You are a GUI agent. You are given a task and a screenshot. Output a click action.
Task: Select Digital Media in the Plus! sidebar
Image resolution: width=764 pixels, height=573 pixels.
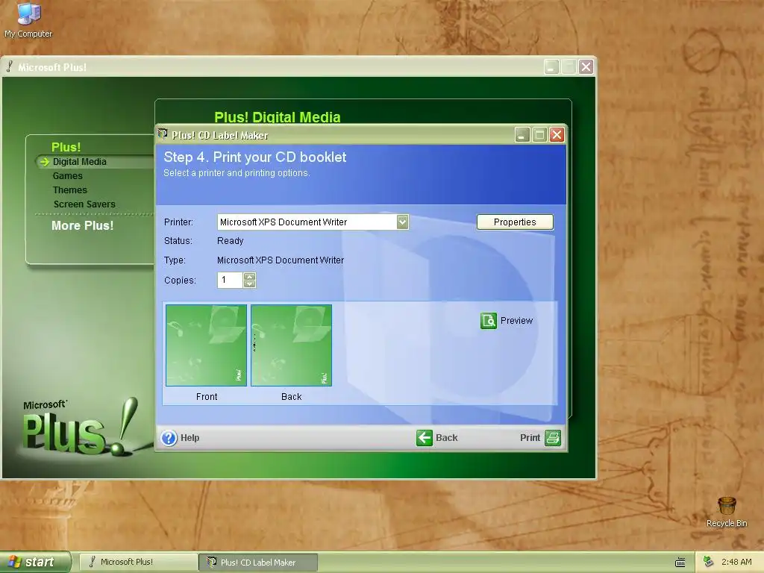(x=79, y=162)
